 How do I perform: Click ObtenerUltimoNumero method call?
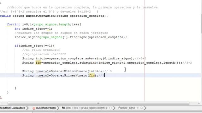pos(69,71)
